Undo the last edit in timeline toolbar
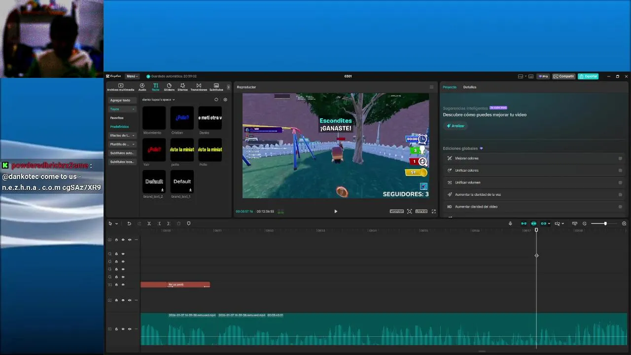 (x=129, y=223)
